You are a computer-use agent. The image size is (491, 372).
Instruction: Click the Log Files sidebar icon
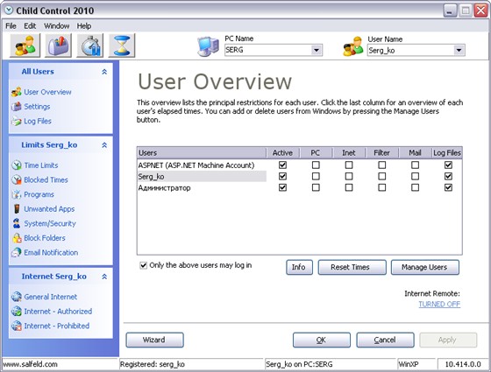tap(17, 121)
